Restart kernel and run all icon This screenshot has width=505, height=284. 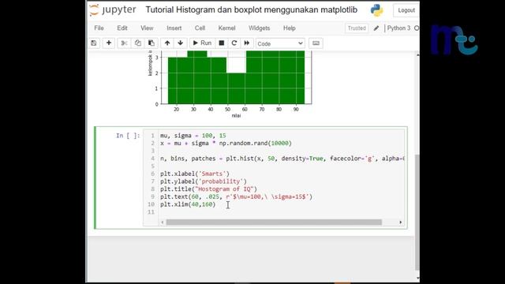(247, 43)
